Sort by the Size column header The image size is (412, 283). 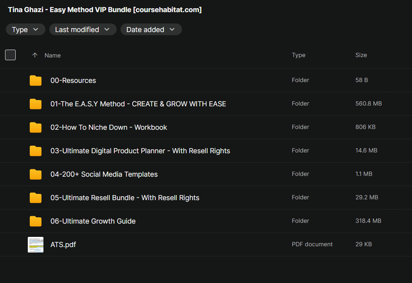click(361, 55)
